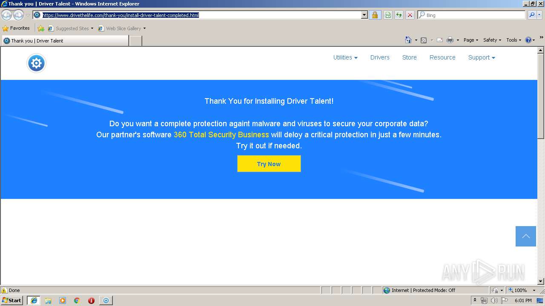Image resolution: width=545 pixels, height=306 pixels.
Task: Click the RSS Feeds icon
Action: [x=424, y=40]
